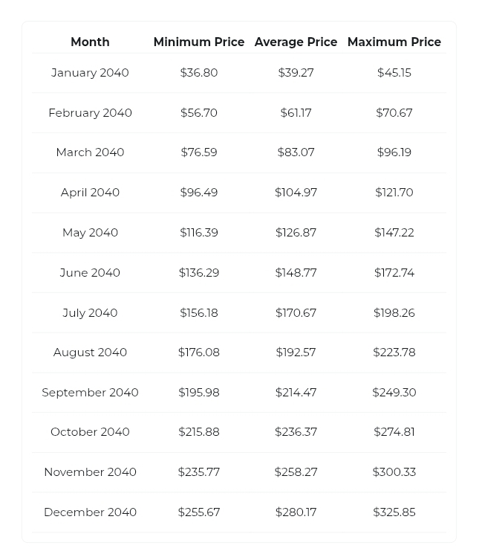The height and width of the screenshot is (560, 479).
Task: Click the Minimum Price column header
Action: pyautogui.click(x=199, y=42)
